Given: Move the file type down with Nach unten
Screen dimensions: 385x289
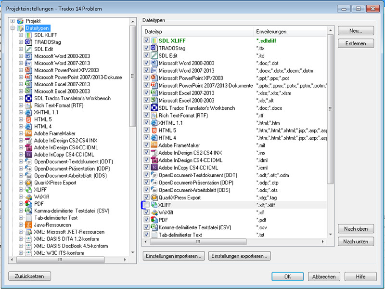Looking at the screenshot, I should [x=356, y=242].
